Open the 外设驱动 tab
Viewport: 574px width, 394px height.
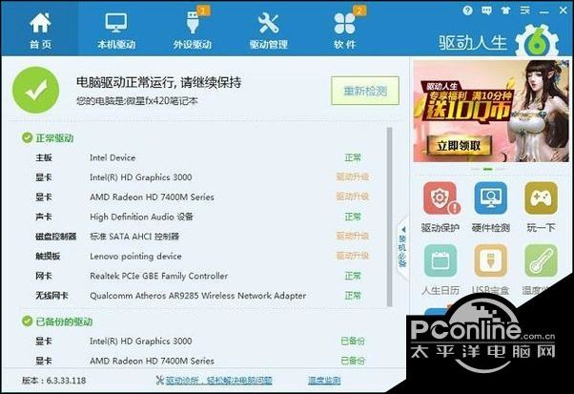pyautogui.click(x=193, y=30)
